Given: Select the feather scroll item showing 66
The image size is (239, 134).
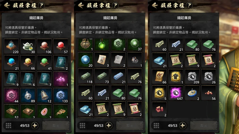Looking at the screenshot, I should pyautogui.click(x=159, y=77).
